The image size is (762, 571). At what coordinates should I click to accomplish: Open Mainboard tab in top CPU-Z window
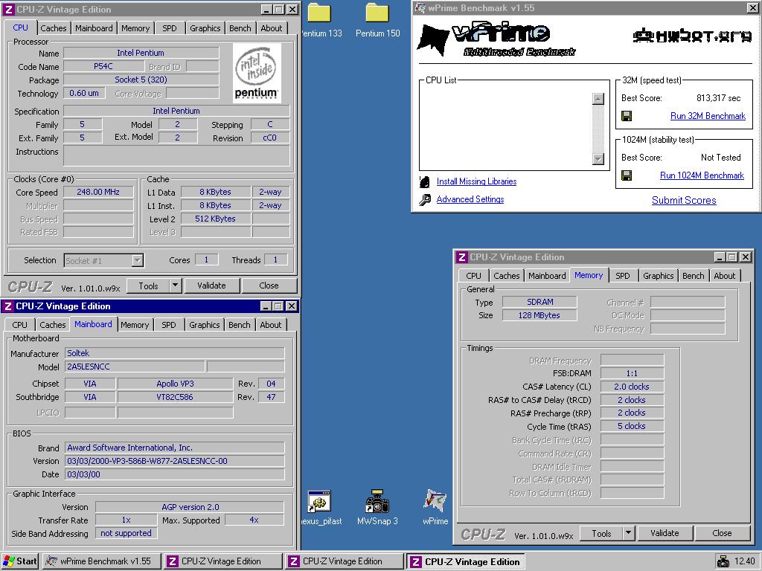[x=94, y=28]
